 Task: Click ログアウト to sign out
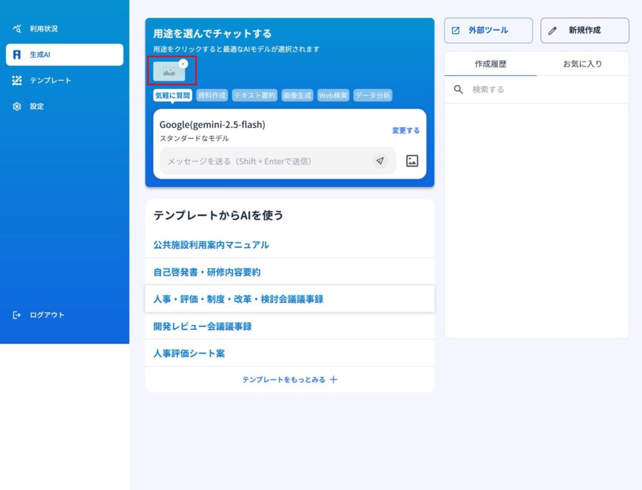click(x=46, y=315)
